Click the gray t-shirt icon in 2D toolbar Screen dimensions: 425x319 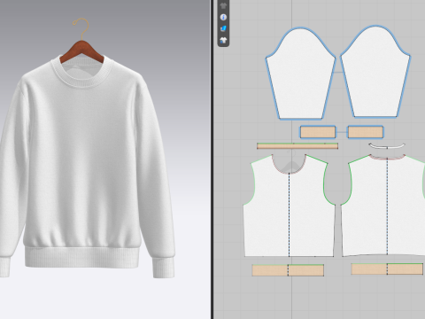[x=223, y=5]
